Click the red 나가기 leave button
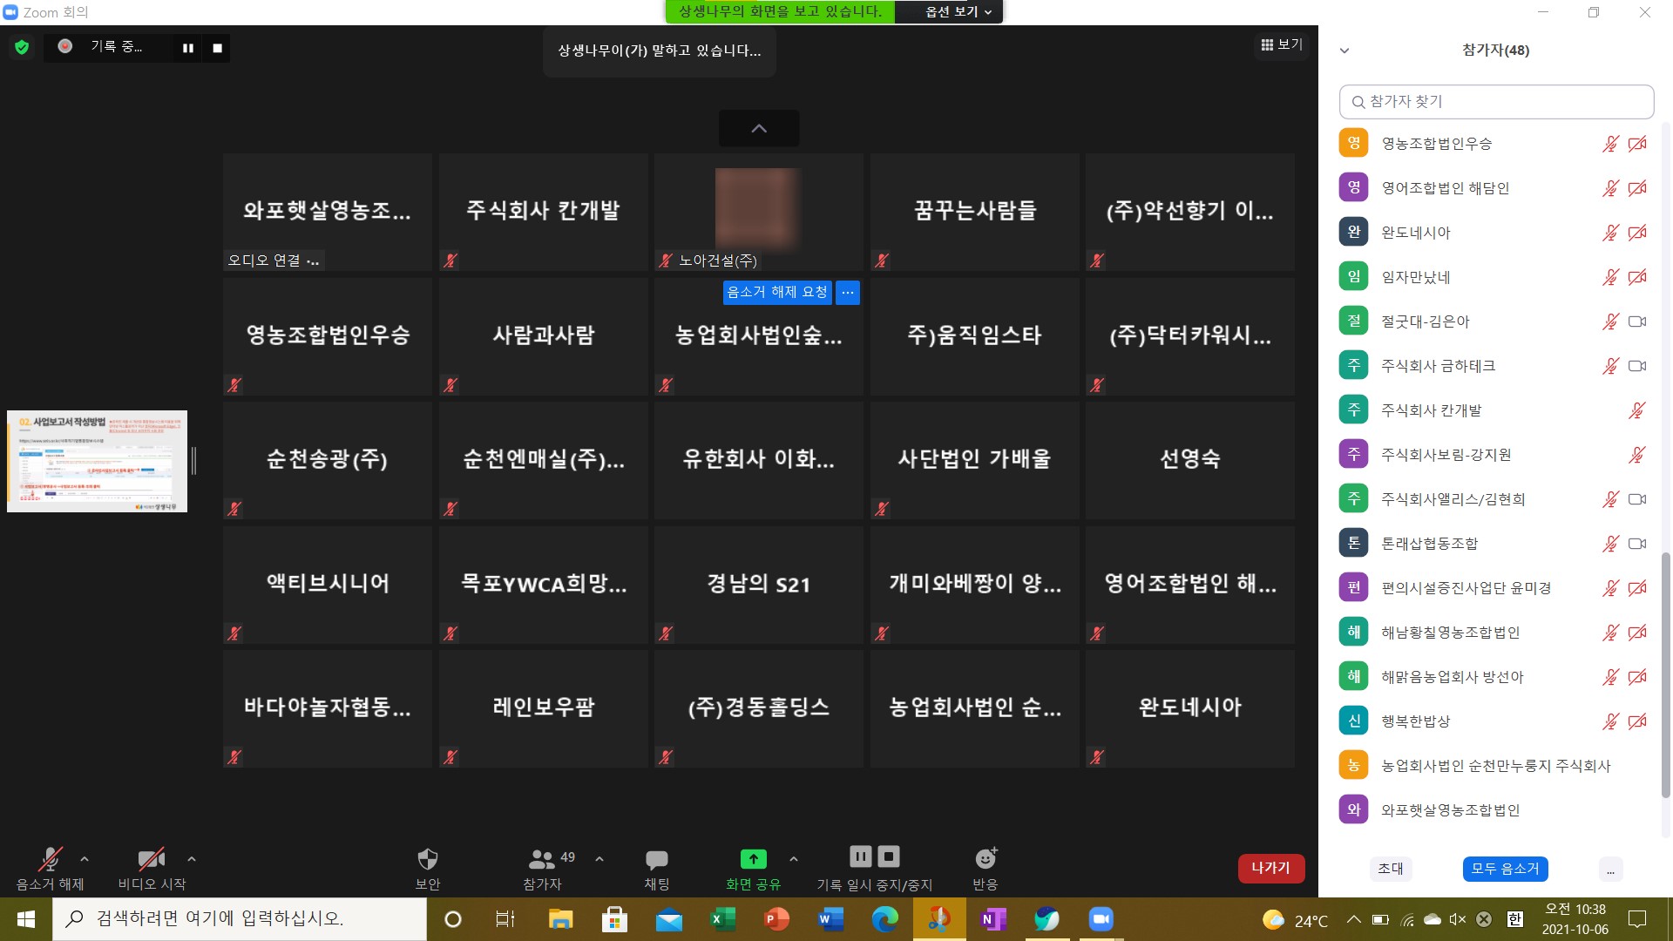Screen dimensions: 1673x941 [1271, 868]
